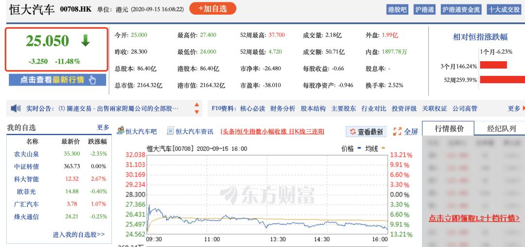Click 换手率 value 2.52%
525x247 pixels.
(x=396, y=86)
